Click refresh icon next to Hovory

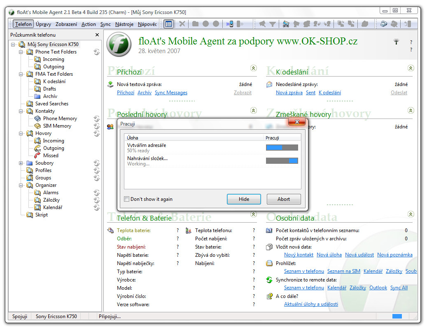(97, 133)
